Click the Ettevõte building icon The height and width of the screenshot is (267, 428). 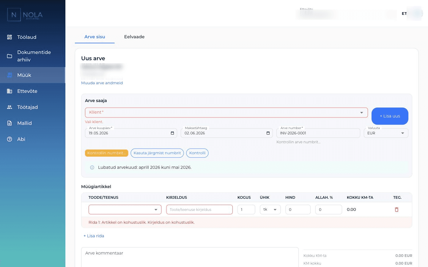(10, 91)
